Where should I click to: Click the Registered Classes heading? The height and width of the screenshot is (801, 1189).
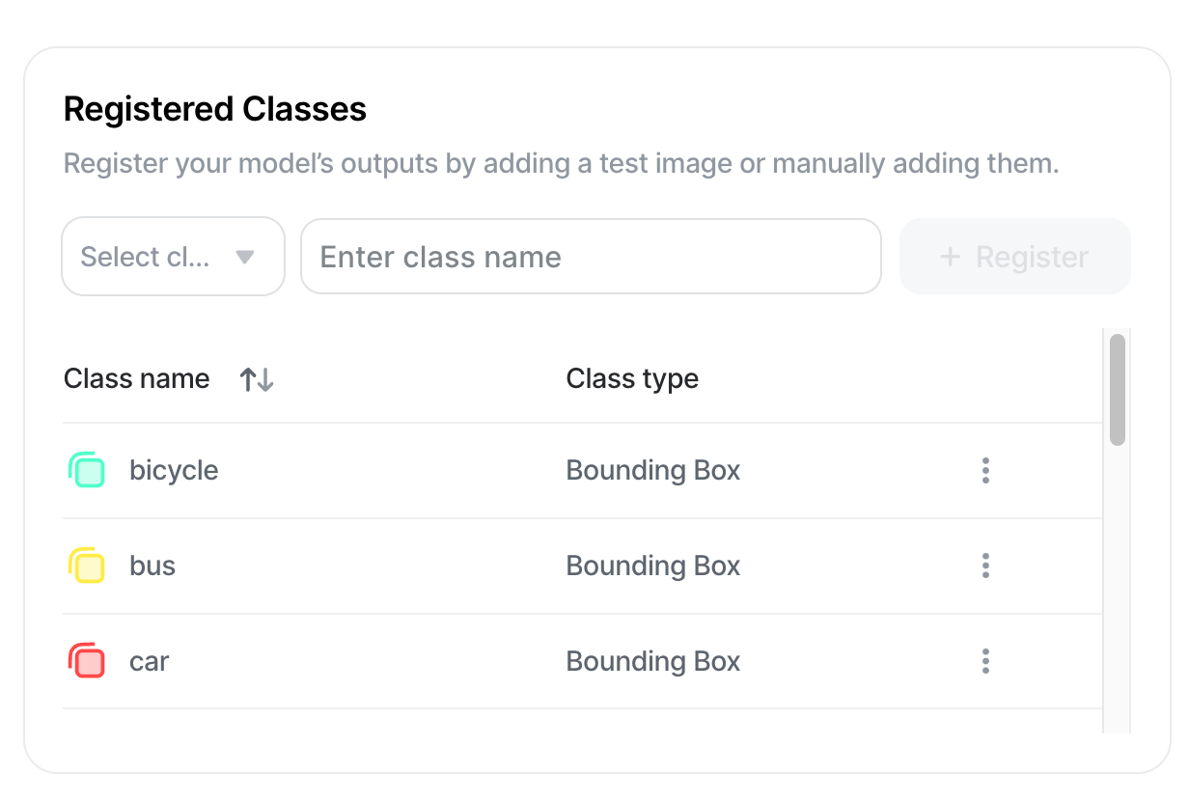coord(215,109)
